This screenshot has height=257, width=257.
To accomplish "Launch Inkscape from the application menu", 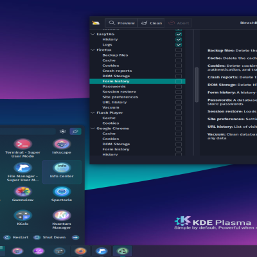I will 62,144.
